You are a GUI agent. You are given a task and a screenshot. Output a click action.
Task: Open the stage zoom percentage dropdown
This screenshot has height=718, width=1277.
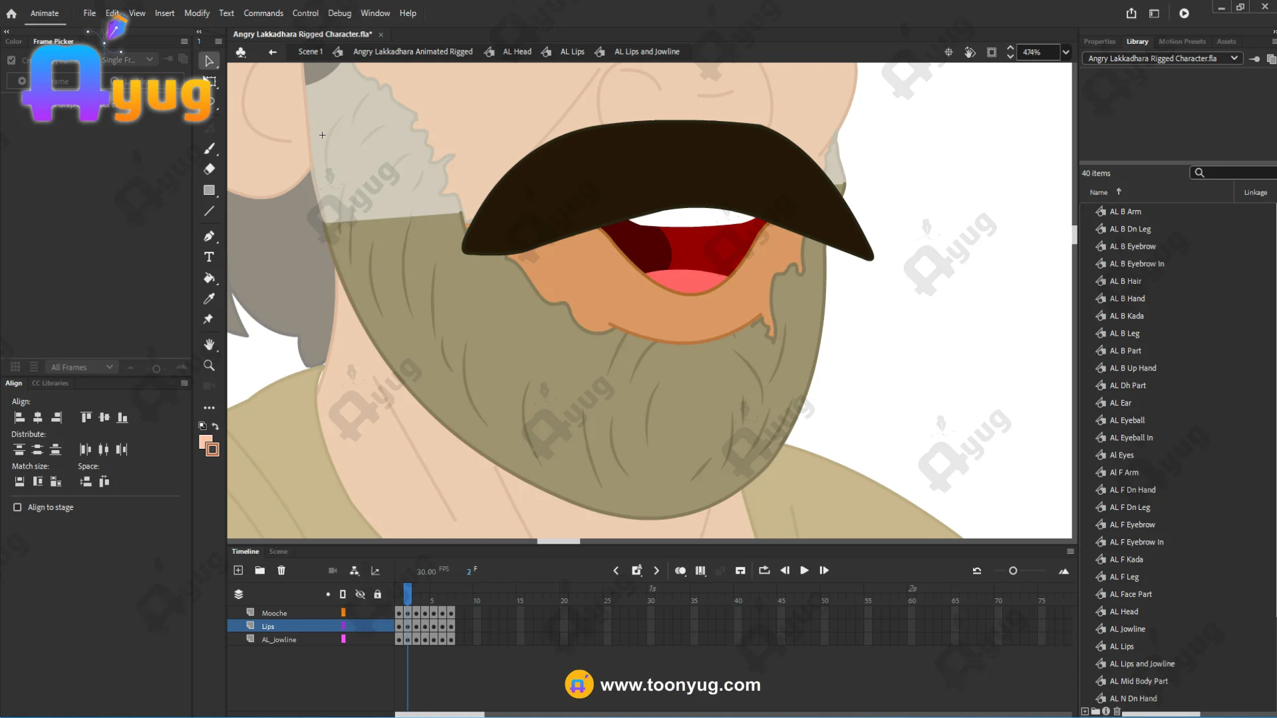click(1065, 52)
